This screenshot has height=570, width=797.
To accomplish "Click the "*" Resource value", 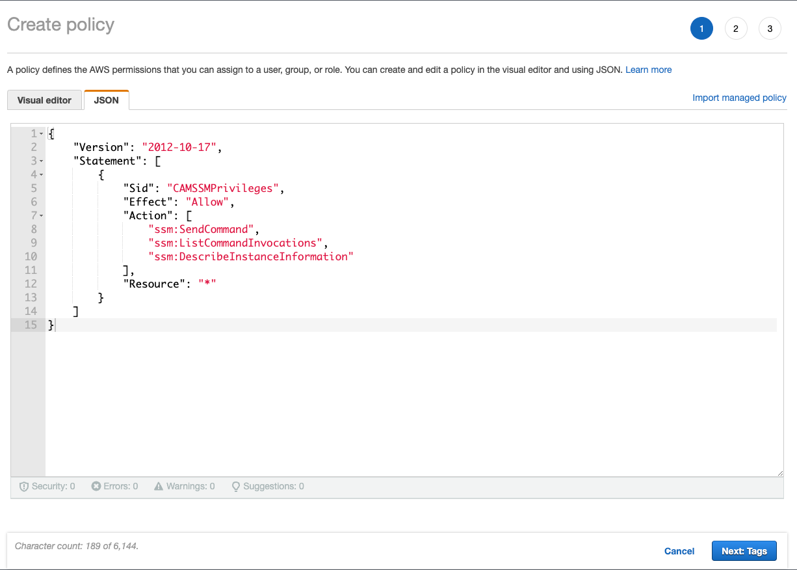I will (x=207, y=284).
